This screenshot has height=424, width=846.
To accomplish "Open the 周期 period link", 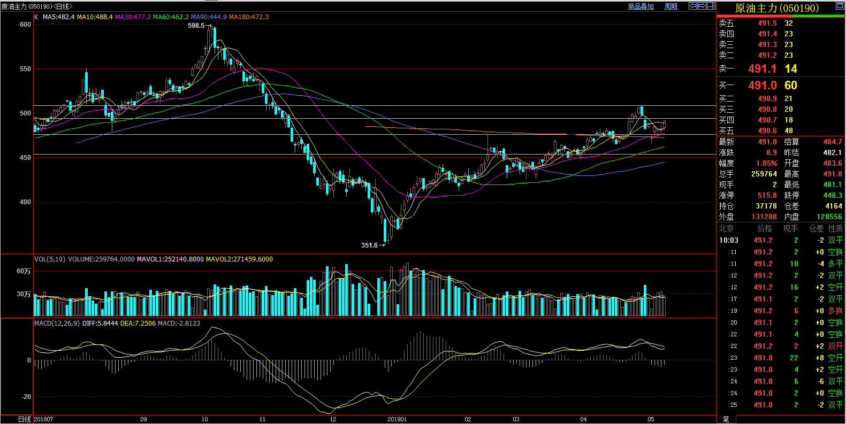I will [671, 6].
